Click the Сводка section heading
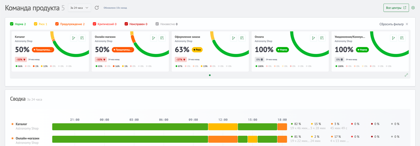Viewport: 420px width, 146px height. (17, 99)
